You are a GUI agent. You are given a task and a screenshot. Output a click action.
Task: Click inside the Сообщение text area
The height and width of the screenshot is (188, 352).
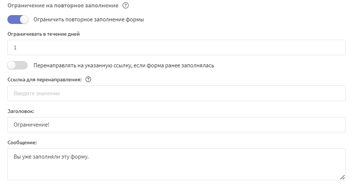tap(177, 164)
